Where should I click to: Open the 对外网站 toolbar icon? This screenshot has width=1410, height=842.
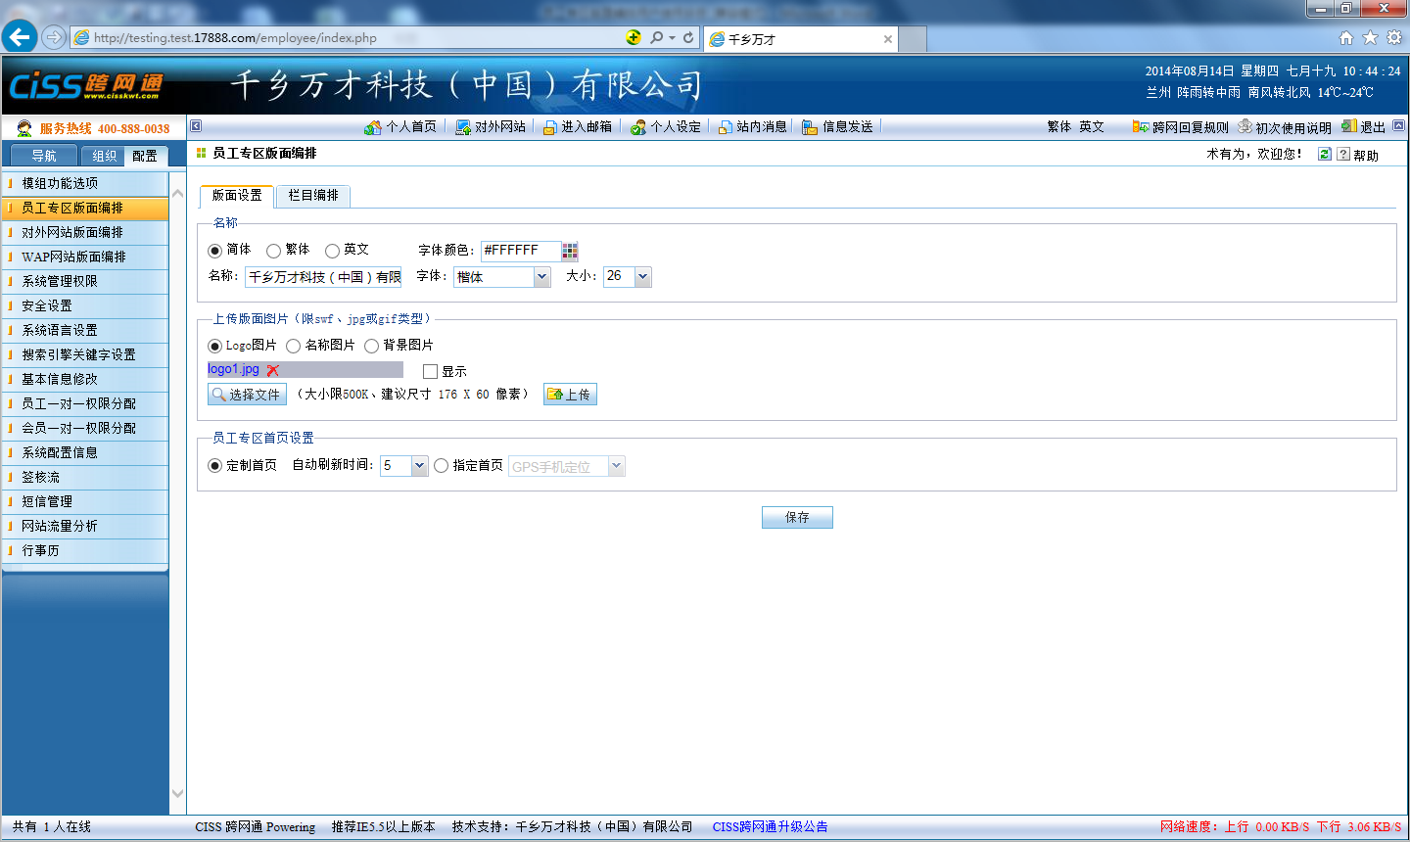(463, 127)
